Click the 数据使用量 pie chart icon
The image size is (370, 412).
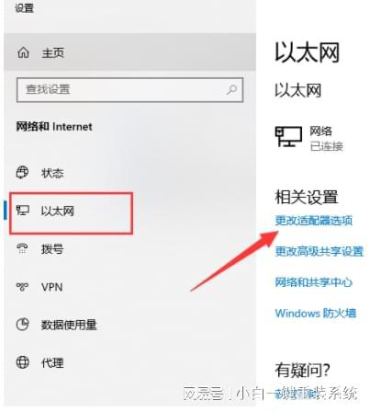click(22, 325)
